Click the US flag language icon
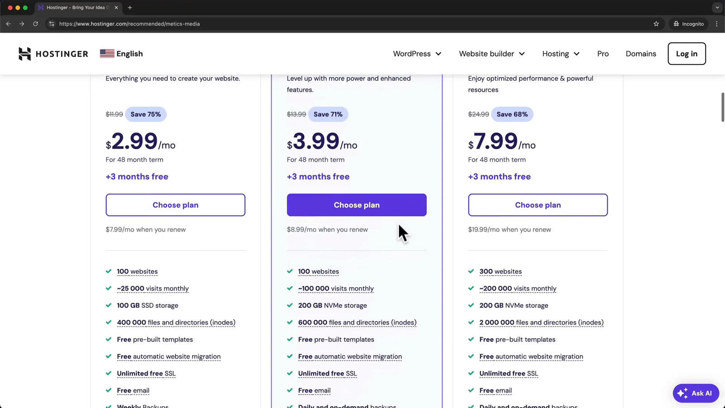The image size is (725, 408). point(107,53)
